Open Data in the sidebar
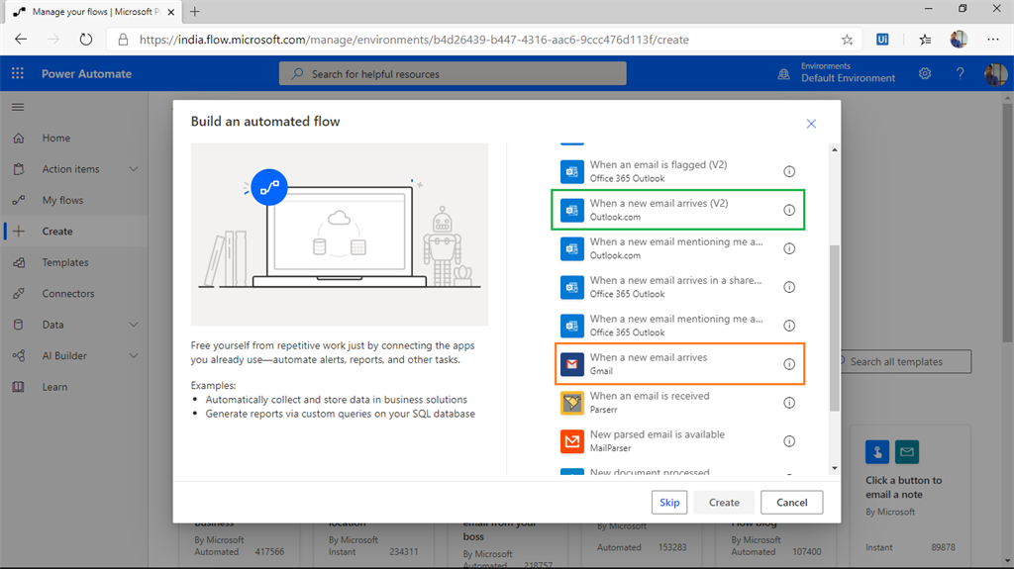The image size is (1014, 569). (53, 325)
